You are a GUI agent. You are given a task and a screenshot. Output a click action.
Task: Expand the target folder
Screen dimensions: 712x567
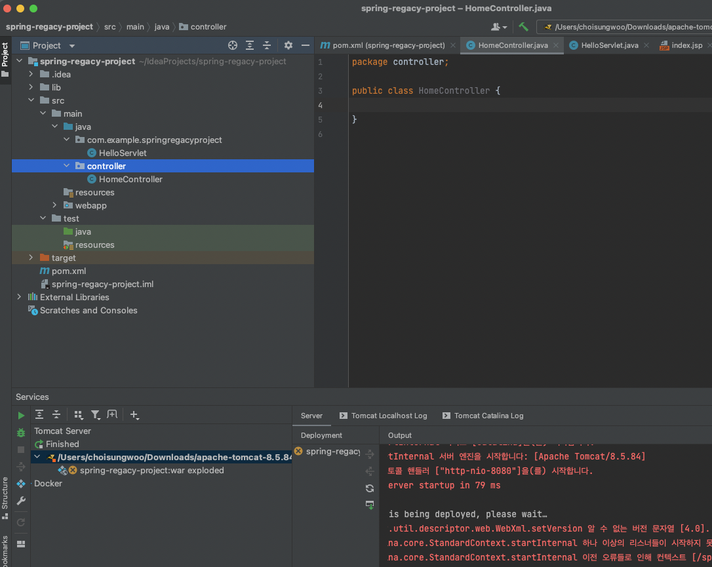(x=31, y=258)
